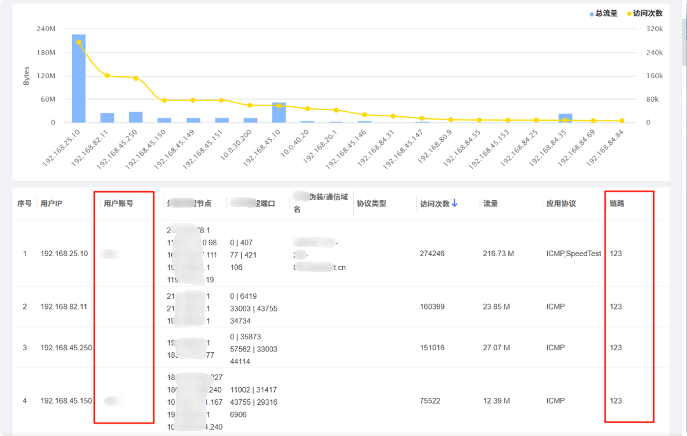This screenshot has height=436, width=687.
Task: Sort by 访问次数 down arrow
Action: pyautogui.click(x=454, y=203)
